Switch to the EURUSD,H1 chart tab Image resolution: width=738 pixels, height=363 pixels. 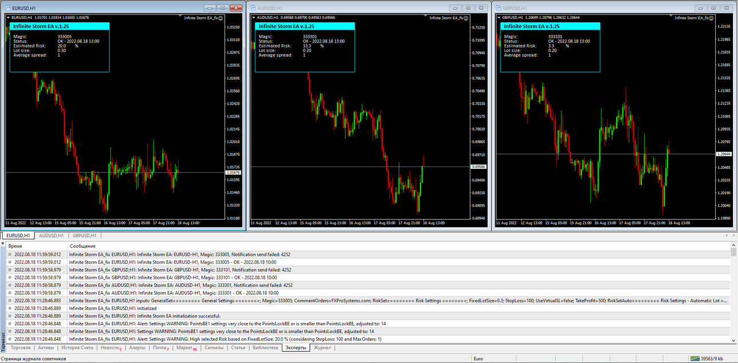point(18,235)
